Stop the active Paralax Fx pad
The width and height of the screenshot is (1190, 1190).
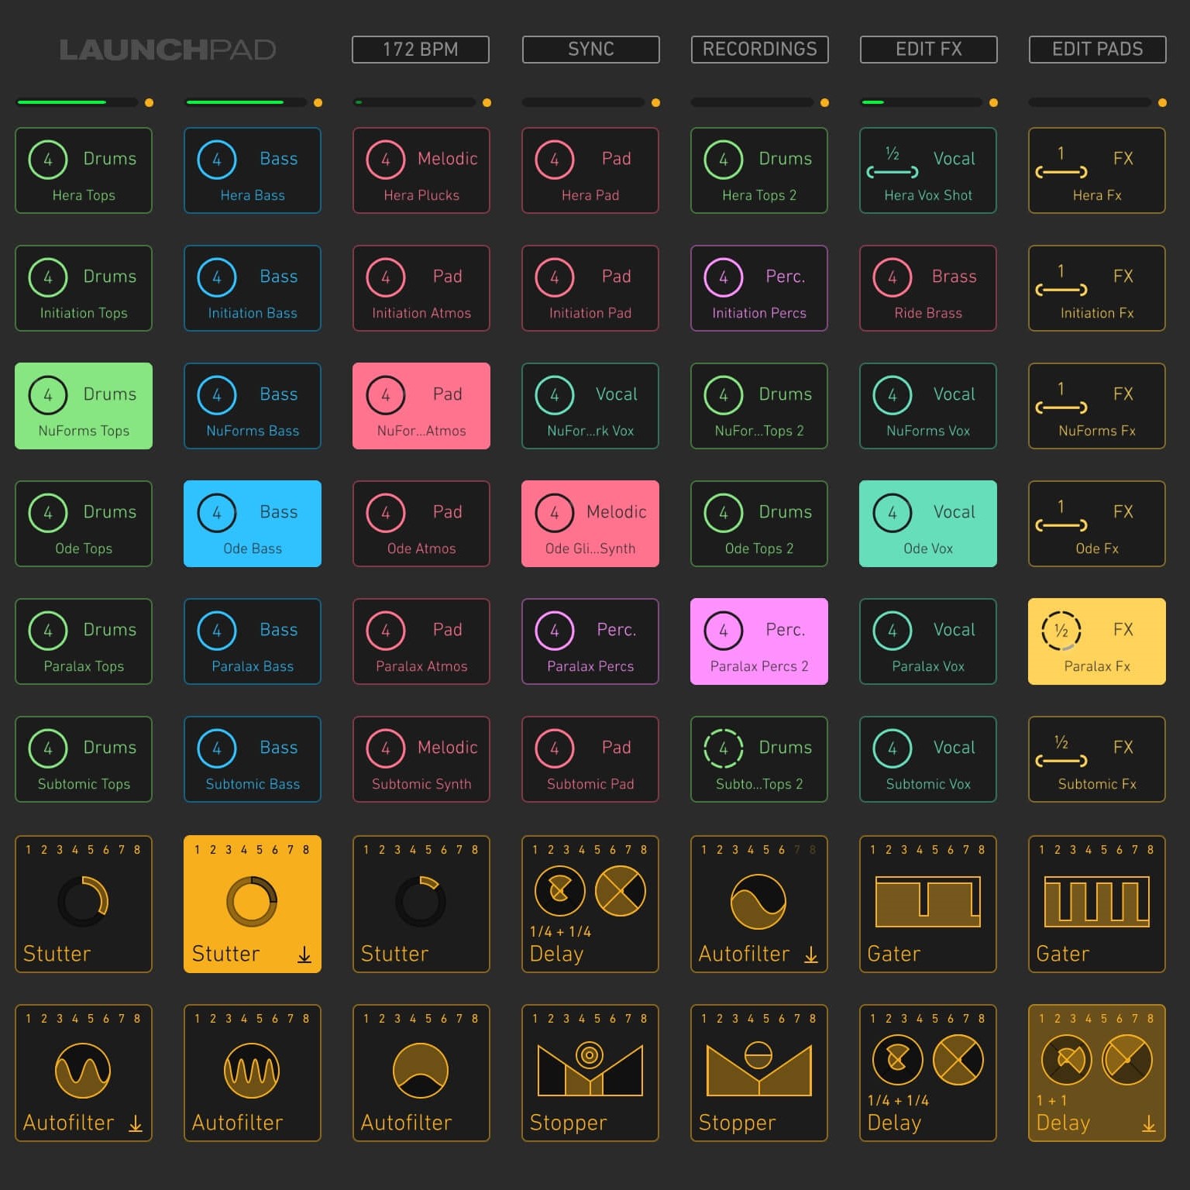point(1097,641)
